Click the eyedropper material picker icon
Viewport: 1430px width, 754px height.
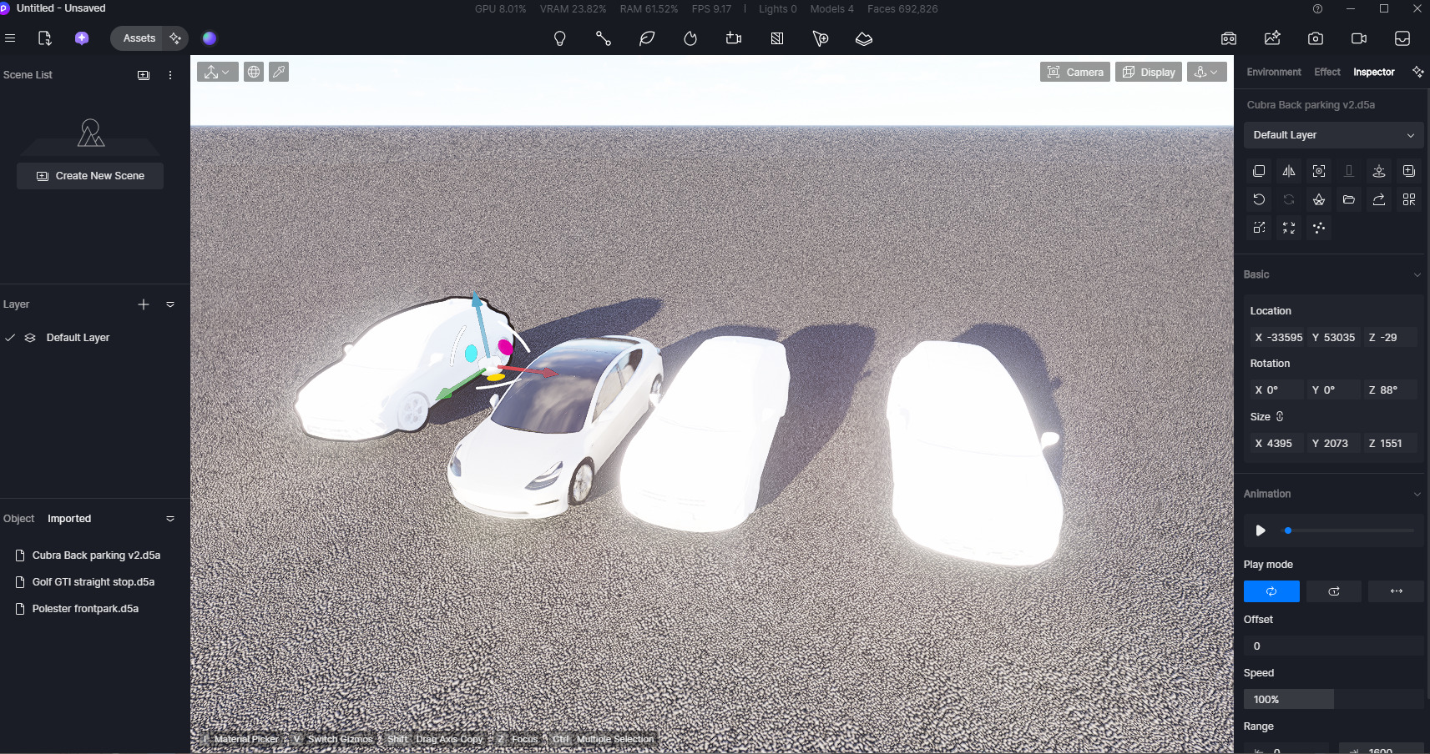point(279,73)
